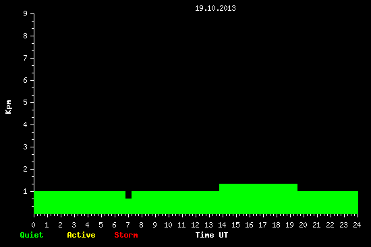This screenshot has width=371, height=247.
Task: Click the Active legend label
Action: [x=81, y=235]
